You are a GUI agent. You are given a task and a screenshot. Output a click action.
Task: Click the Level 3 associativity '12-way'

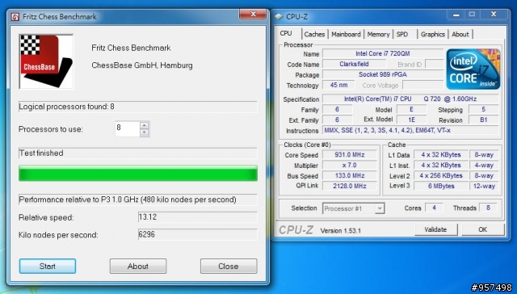(x=484, y=186)
